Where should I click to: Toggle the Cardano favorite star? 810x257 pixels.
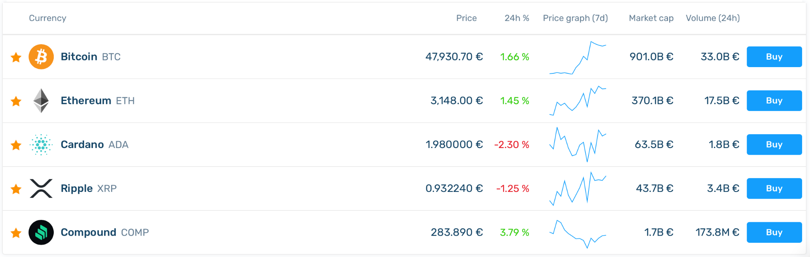[x=16, y=145]
